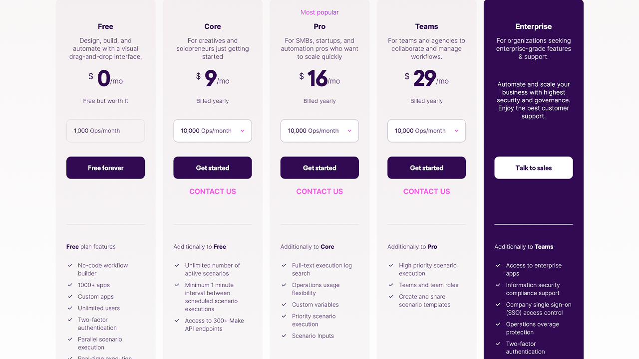
Task: Click Talk to sales button
Action: (534, 168)
